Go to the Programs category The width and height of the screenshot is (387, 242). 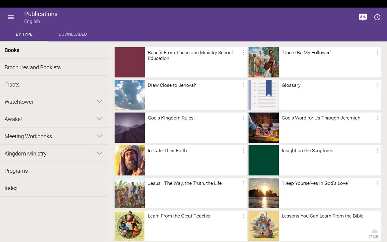point(16,171)
